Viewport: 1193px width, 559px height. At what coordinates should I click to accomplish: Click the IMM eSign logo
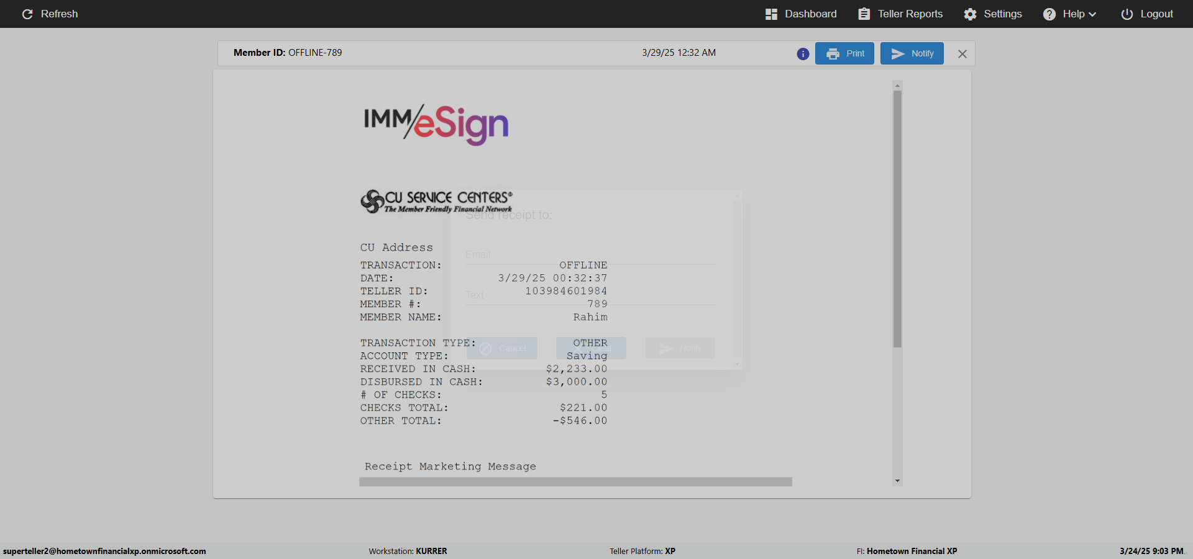click(436, 125)
